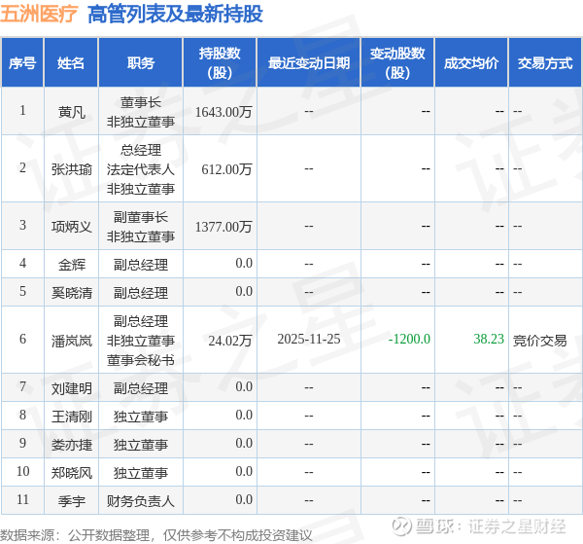Click the holding 24.02万
This screenshot has height=544, width=583.
[x=229, y=340]
